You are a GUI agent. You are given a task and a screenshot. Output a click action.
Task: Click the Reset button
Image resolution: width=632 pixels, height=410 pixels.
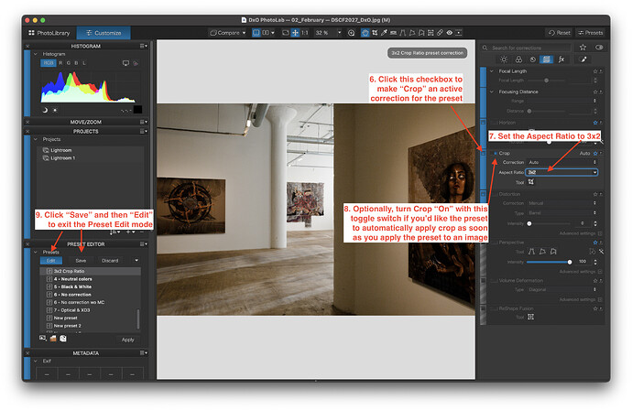pyautogui.click(x=559, y=33)
